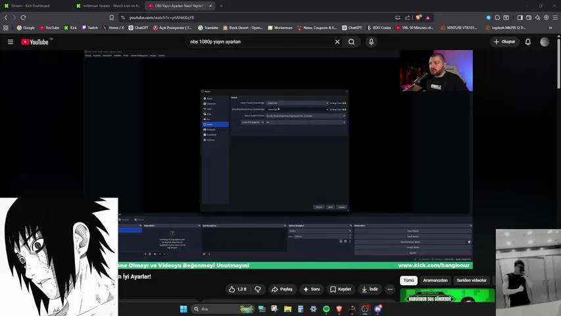Viewport: 561px width, 316px height.
Task: Click the YouTube page vertical scrollbar
Action: [558, 63]
